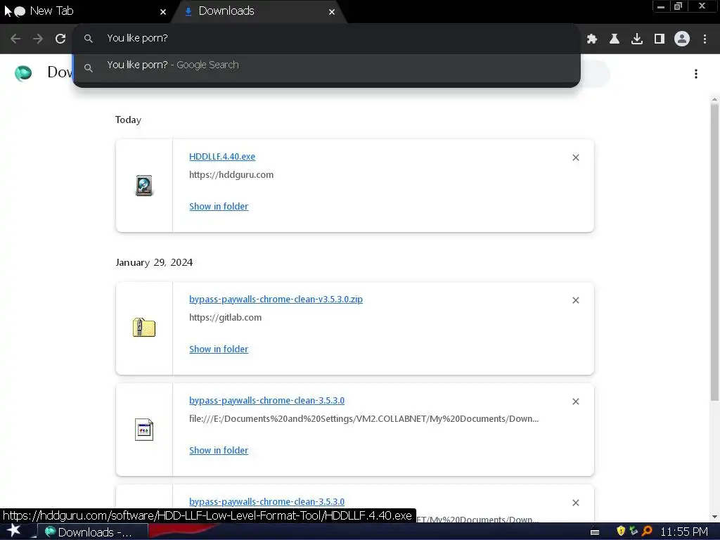
Task: Open the Start menu star icon
Action: pyautogui.click(x=14, y=530)
